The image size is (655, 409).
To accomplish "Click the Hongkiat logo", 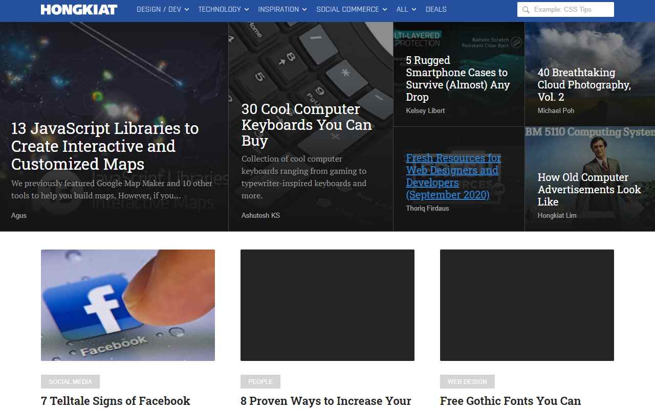I will [79, 9].
